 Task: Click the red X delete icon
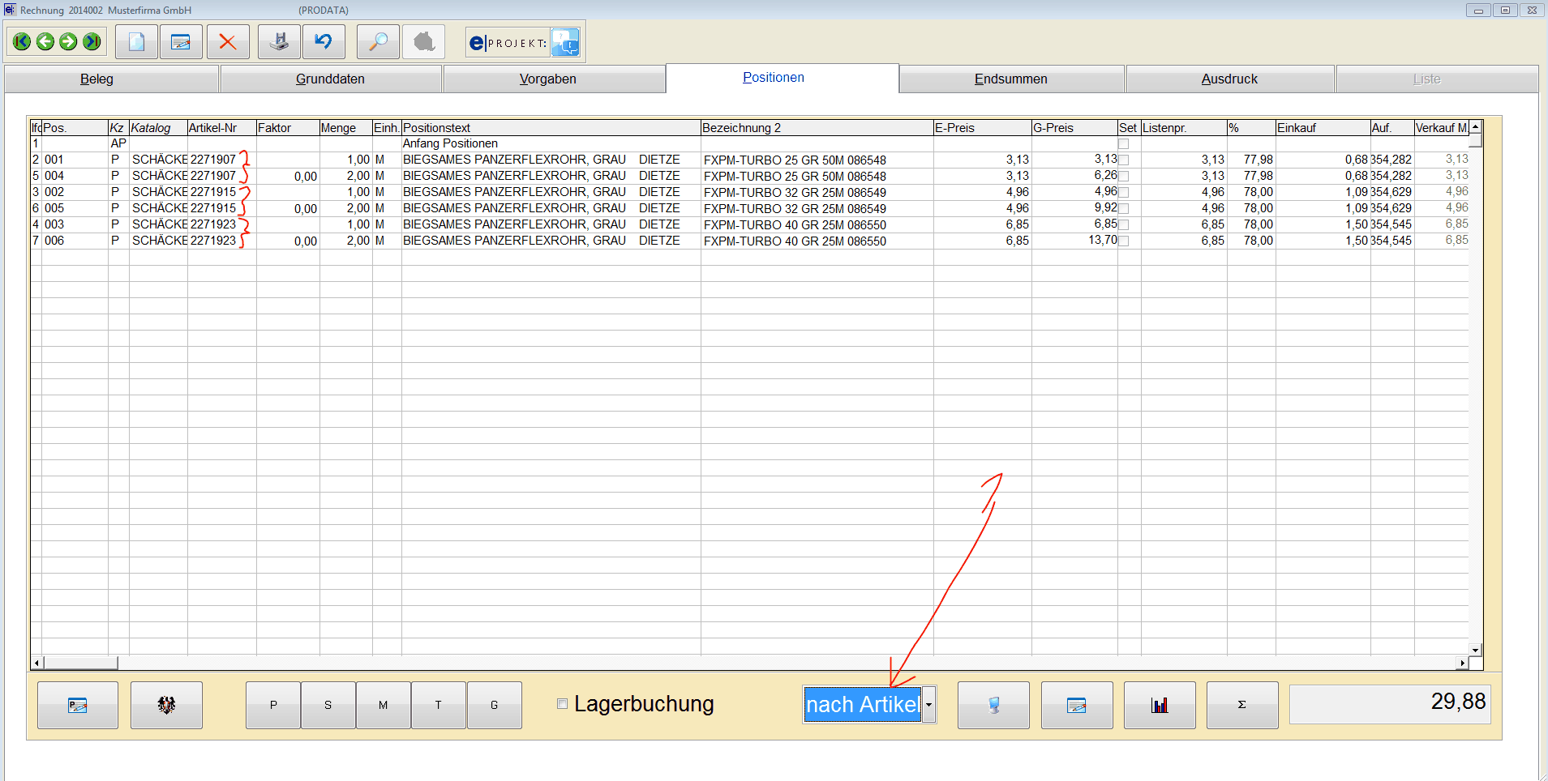coord(228,42)
